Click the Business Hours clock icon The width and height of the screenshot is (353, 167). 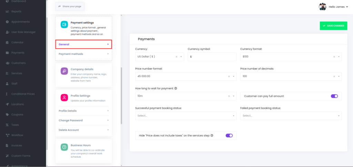tap(64, 147)
